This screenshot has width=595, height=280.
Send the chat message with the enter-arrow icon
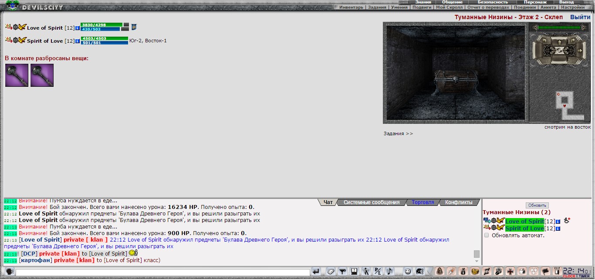pyautogui.click(x=316, y=272)
